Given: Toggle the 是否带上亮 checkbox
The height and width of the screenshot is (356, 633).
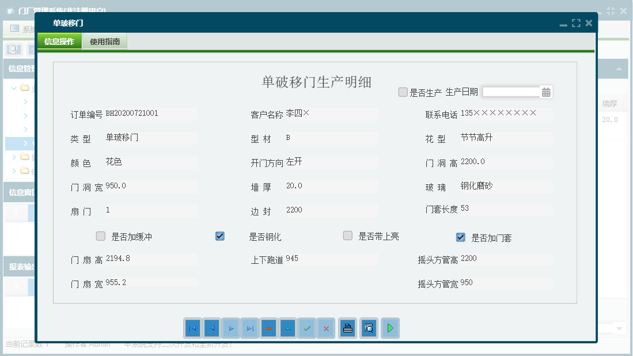Looking at the screenshot, I should click(347, 236).
